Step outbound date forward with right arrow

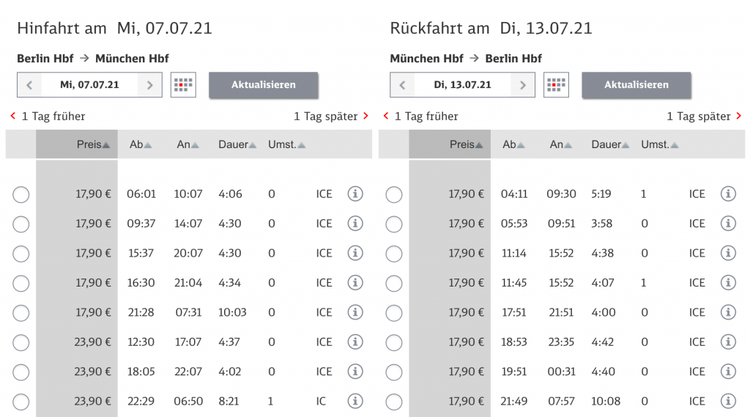pyautogui.click(x=149, y=85)
